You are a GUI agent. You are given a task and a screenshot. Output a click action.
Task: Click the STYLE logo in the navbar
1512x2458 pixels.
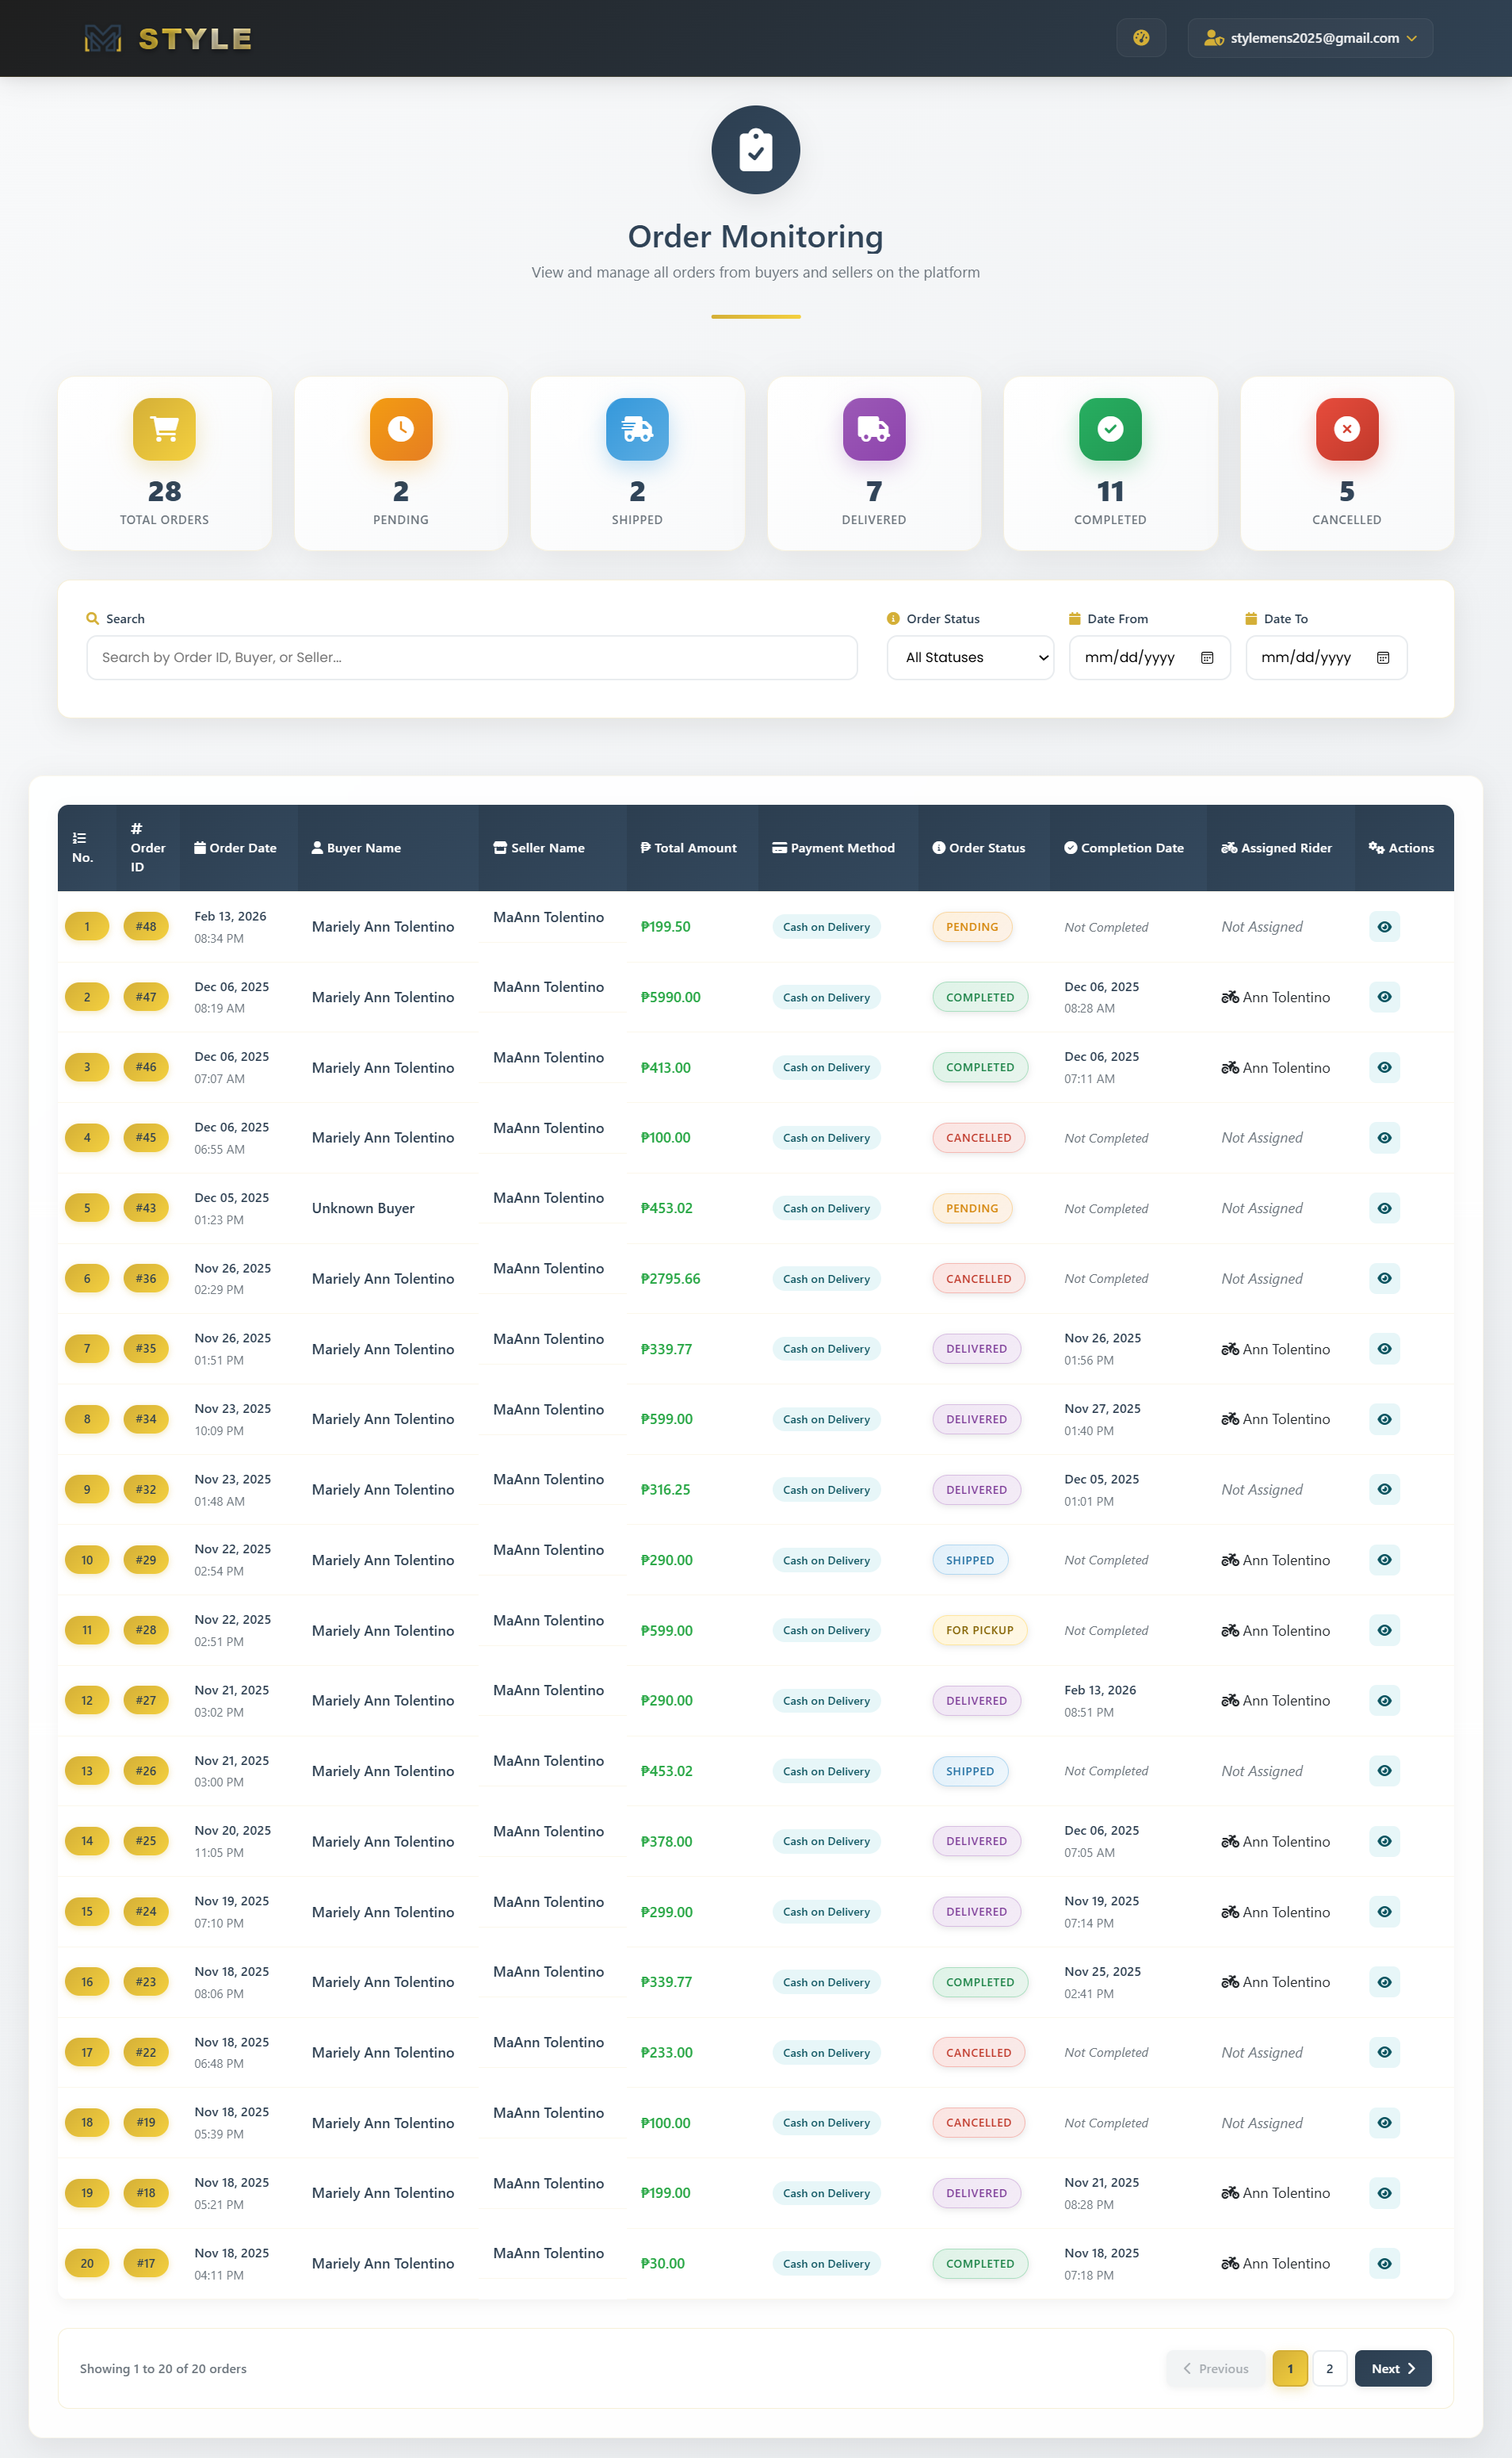coord(166,38)
